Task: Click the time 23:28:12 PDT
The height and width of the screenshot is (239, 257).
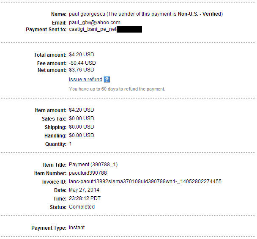Action: [x=85, y=198]
